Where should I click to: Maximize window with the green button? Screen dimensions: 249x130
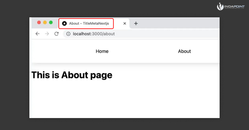click(51, 22)
